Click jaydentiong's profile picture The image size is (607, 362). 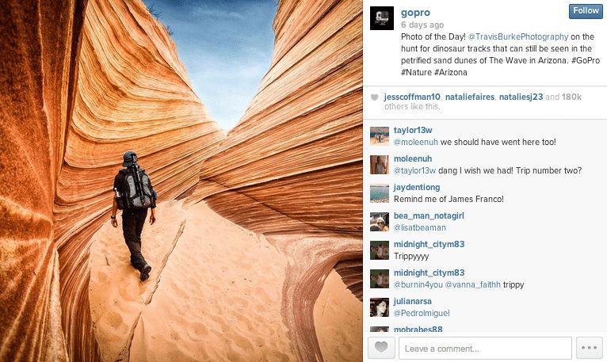(x=380, y=193)
